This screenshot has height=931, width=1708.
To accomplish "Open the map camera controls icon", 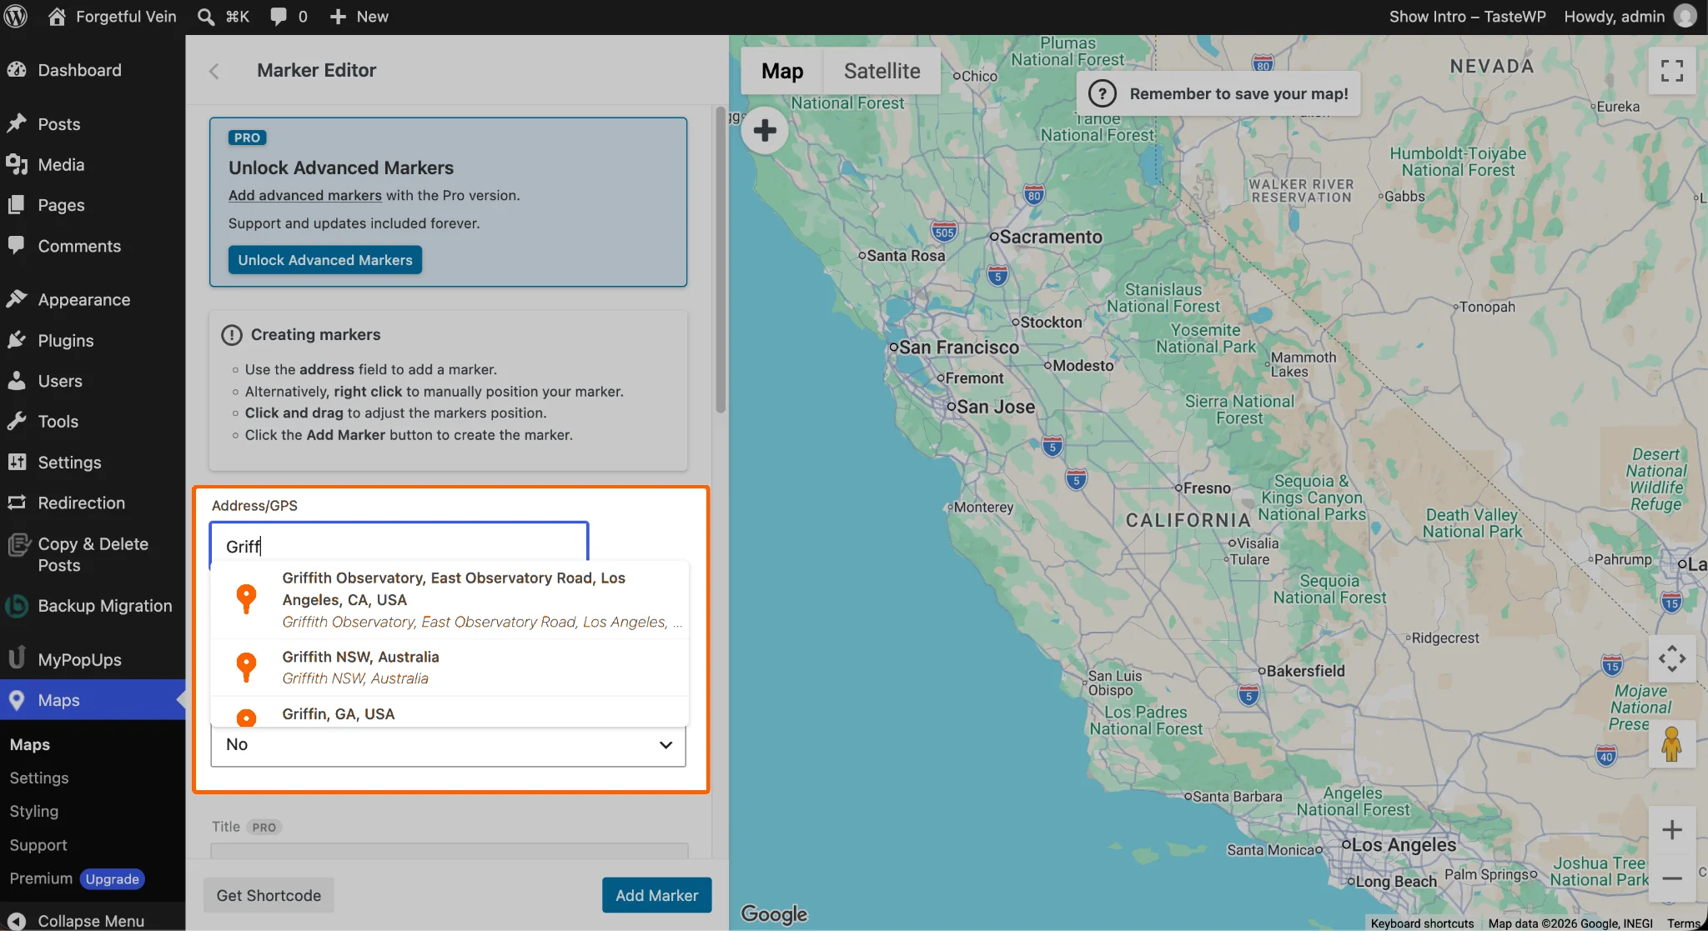I will [x=1672, y=658].
